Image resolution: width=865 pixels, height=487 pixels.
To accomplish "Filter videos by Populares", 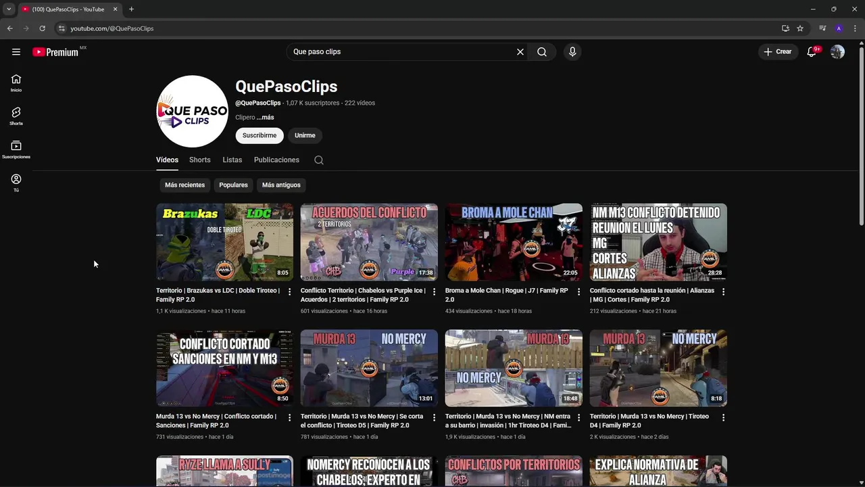I will [233, 185].
